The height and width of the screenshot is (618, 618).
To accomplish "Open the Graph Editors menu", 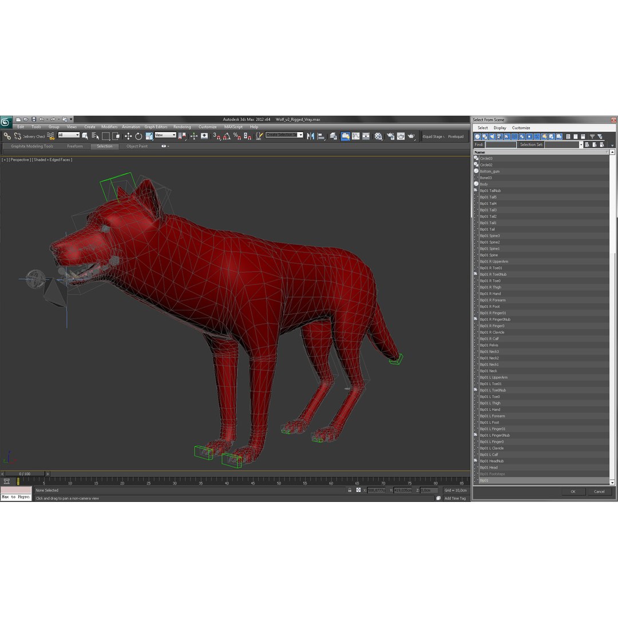I will [x=156, y=127].
